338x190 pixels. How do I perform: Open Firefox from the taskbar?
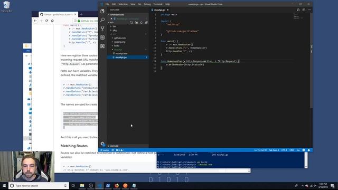(117, 185)
